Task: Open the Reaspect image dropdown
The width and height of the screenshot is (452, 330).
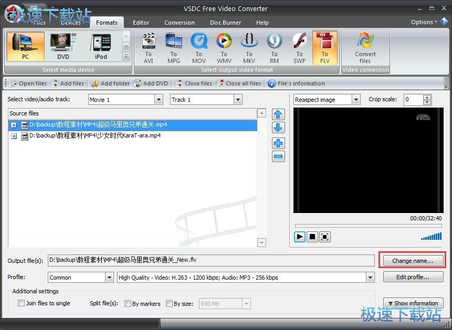Action: pos(356,100)
